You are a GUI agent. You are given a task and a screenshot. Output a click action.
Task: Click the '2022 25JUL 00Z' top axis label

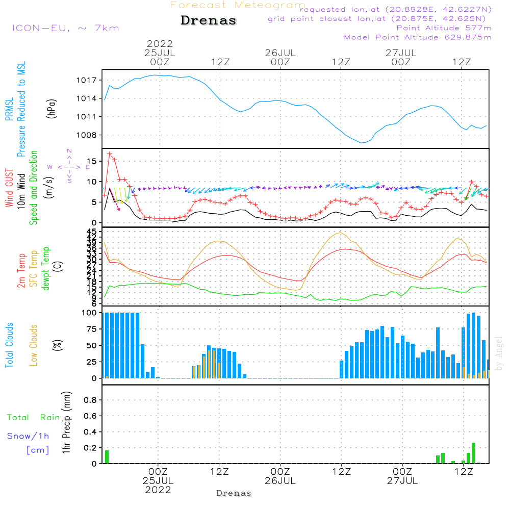tap(160, 53)
